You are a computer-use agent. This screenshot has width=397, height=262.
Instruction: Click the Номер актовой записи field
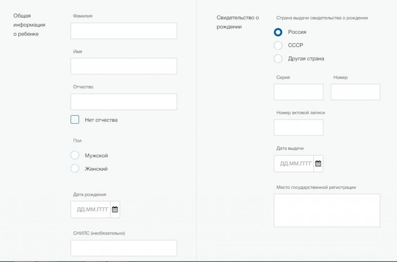pos(299,127)
